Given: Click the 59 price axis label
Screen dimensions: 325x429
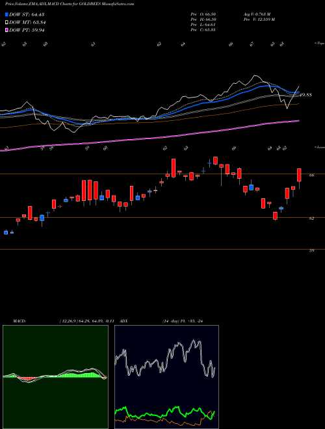Looking at the screenshot, I should 311,250.
